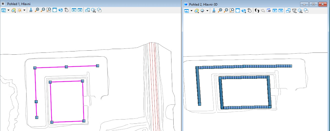Go to View Previous in Pohled 1
Viewport: 330px width, 131px height.
click(74, 10)
